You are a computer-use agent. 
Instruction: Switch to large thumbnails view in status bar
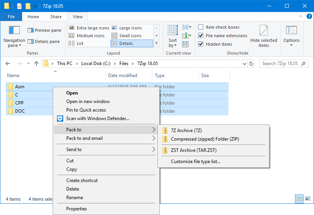click(x=308, y=199)
